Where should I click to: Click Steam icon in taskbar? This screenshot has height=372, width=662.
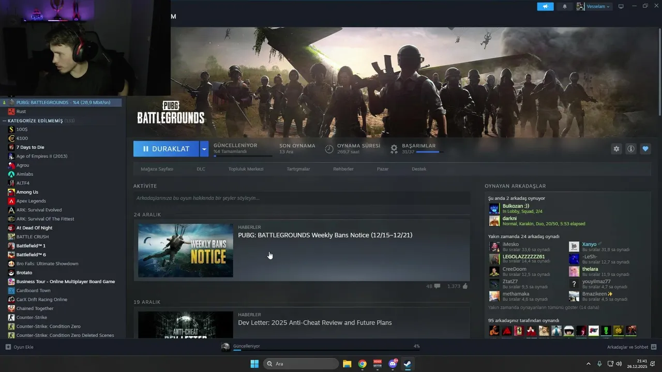click(408, 364)
